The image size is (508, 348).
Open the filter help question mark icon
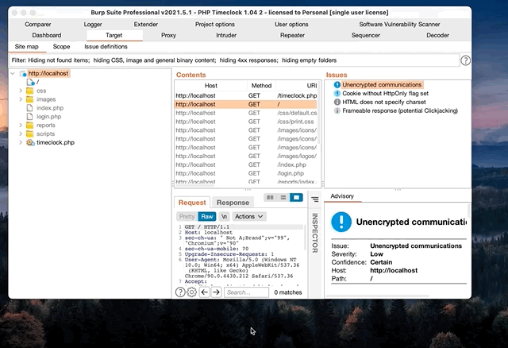click(465, 60)
